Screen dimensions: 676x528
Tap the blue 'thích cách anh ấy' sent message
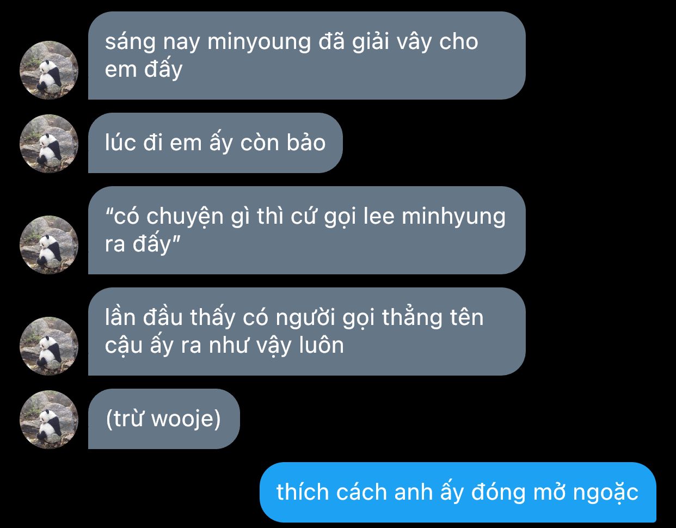[458, 492]
